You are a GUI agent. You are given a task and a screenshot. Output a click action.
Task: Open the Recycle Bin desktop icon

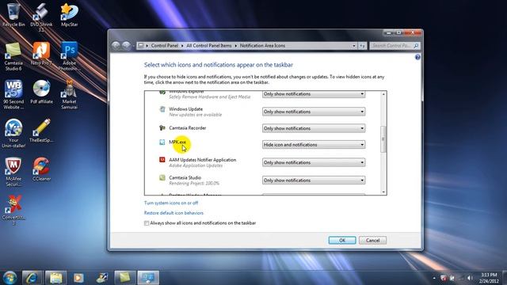tap(13, 14)
